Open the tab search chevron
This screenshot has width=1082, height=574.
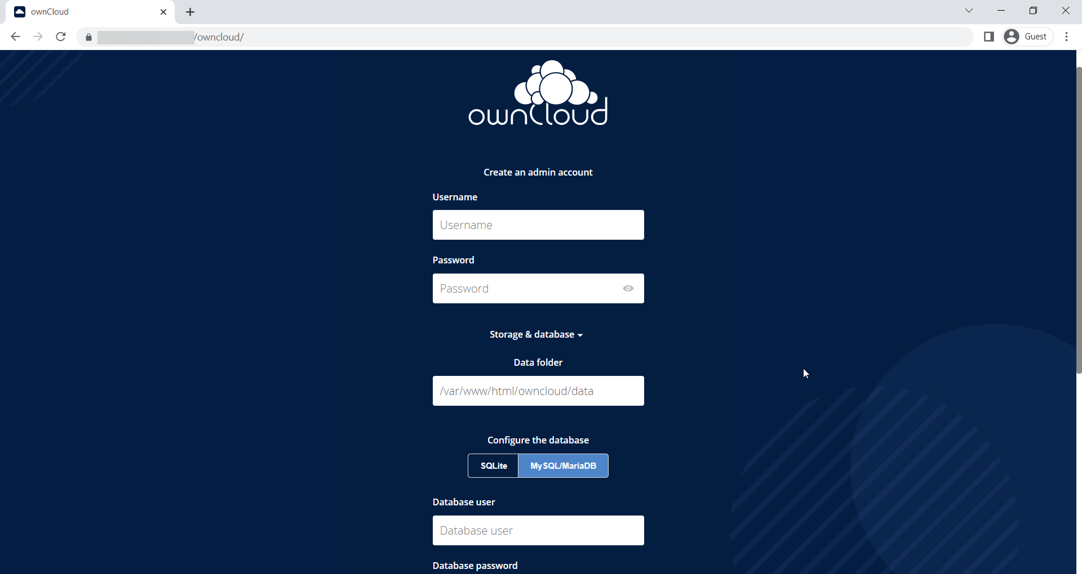pyautogui.click(x=969, y=11)
